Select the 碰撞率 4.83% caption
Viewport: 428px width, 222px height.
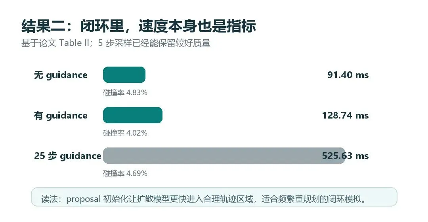tap(125, 93)
